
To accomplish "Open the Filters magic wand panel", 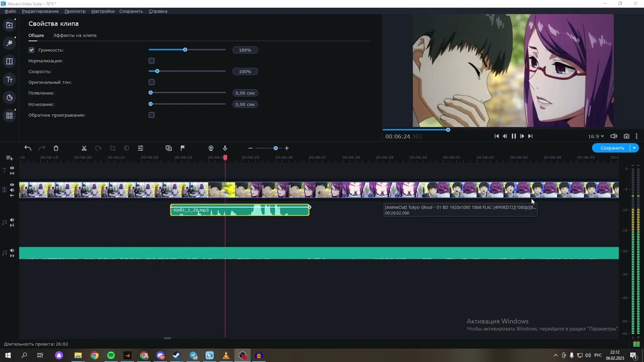I will coord(9,43).
